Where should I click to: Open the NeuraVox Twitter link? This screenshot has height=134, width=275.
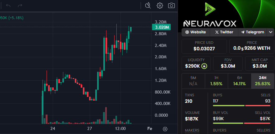224,32
